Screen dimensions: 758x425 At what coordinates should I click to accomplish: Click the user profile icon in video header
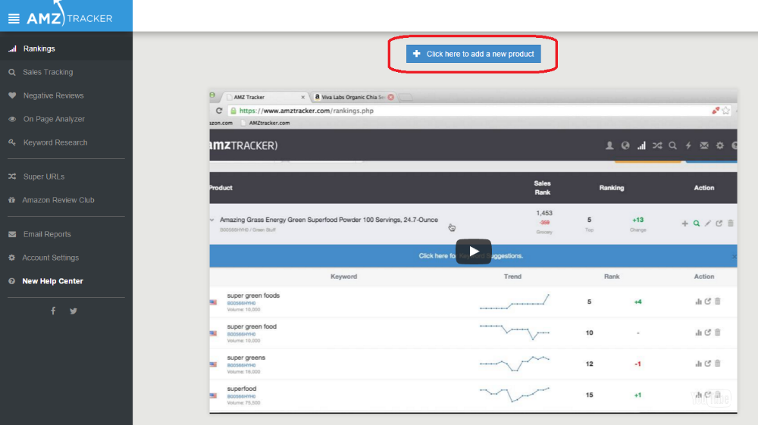click(609, 145)
